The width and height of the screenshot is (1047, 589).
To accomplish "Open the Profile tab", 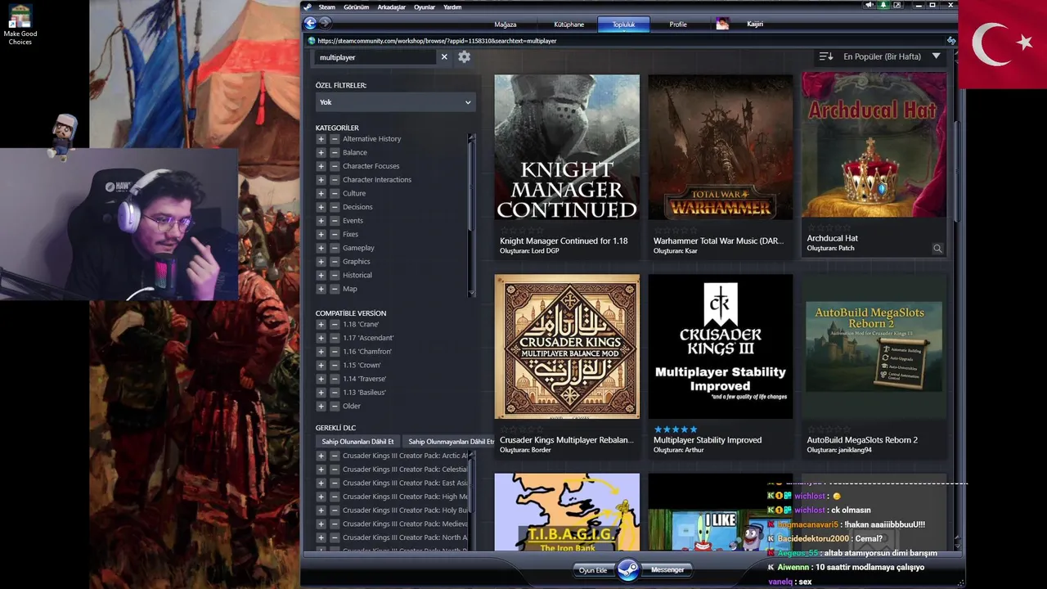I will (678, 25).
